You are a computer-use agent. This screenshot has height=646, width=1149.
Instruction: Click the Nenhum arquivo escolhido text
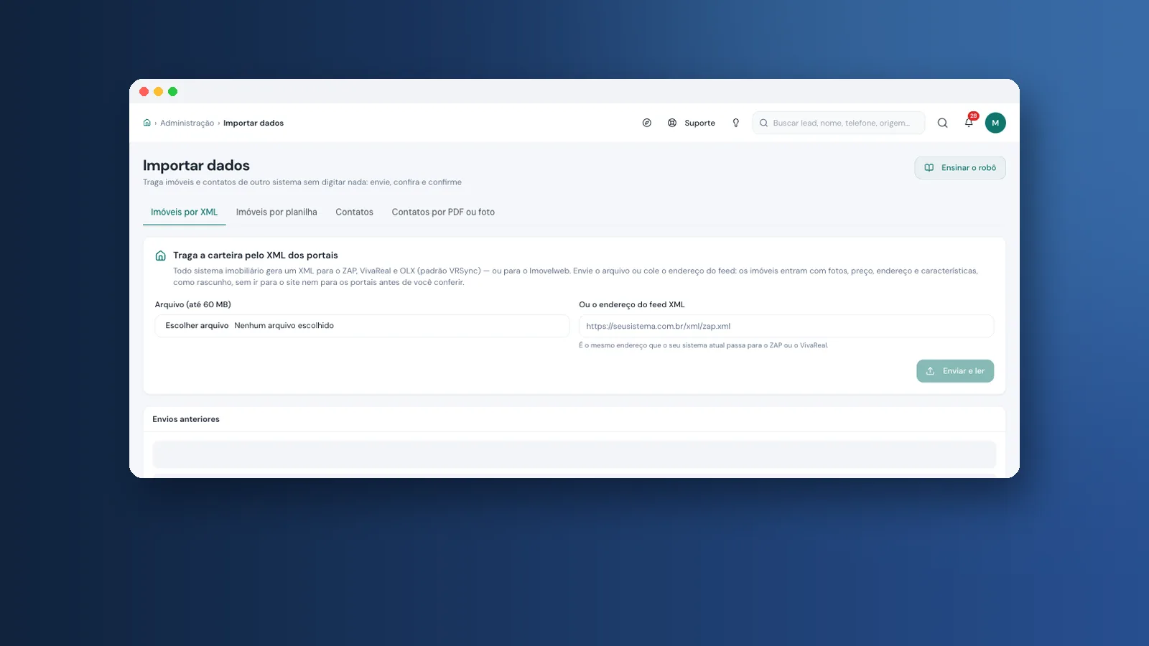coord(284,326)
